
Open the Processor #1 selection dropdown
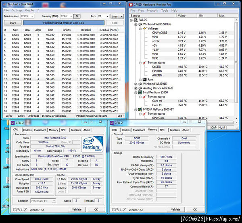coord(54,201)
